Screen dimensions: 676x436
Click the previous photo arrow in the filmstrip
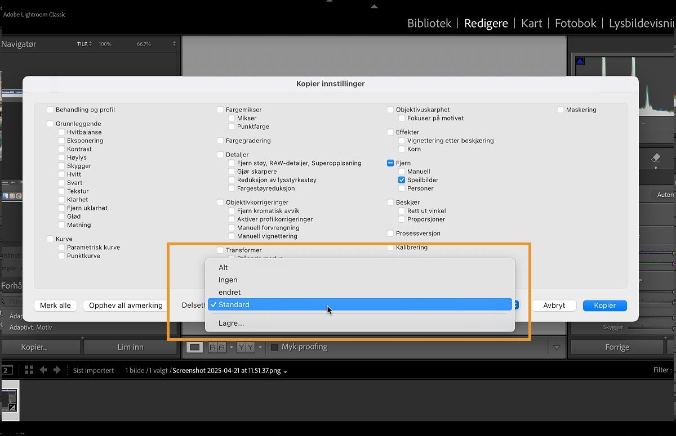click(43, 370)
